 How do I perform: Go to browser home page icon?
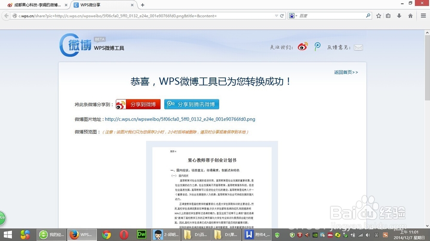point(411,16)
